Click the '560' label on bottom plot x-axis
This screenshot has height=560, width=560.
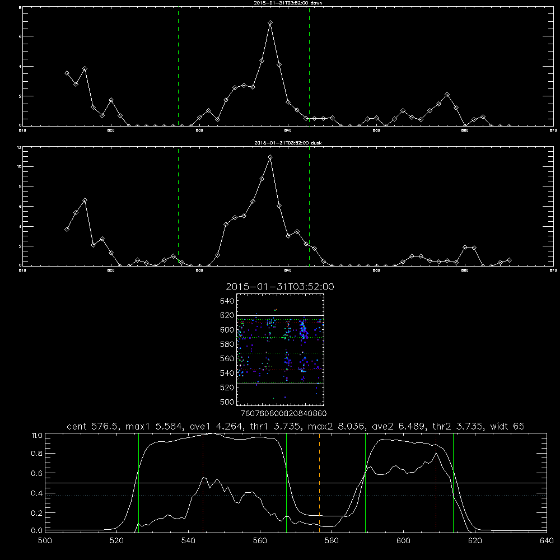pyautogui.click(x=260, y=541)
